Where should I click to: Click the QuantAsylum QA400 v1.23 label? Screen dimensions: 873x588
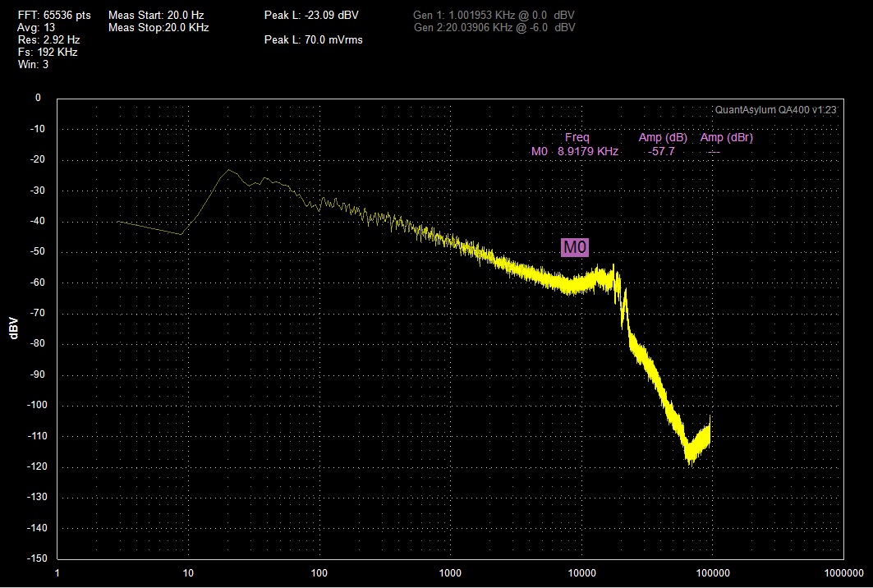775,110
